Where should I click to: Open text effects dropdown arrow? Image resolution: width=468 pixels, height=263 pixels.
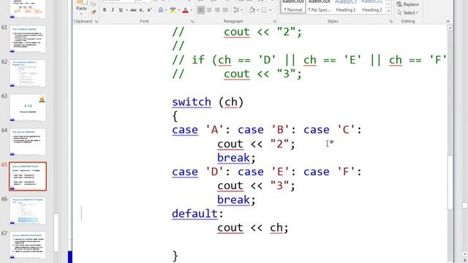tap(166, 10)
